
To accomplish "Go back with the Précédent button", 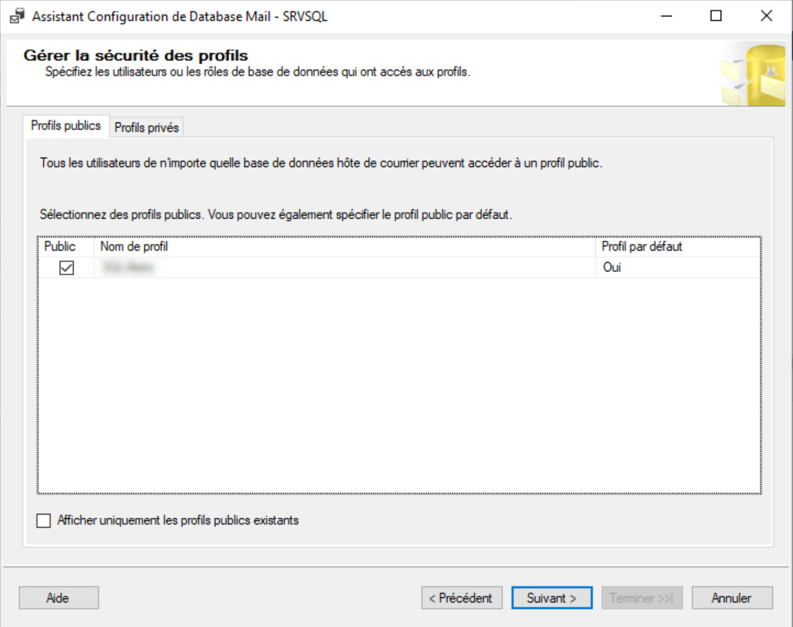I will pyautogui.click(x=461, y=598).
